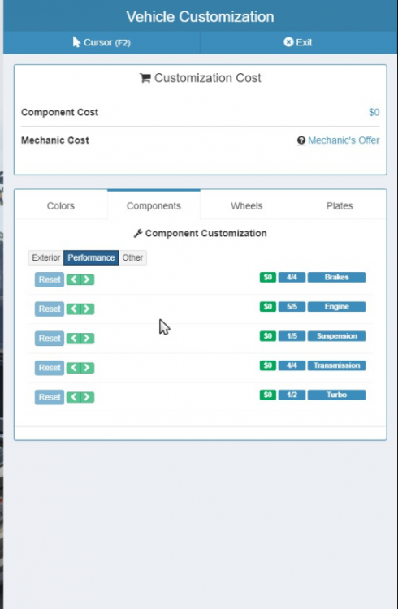Screen dimensions: 398x609
Task: Switch to the Other component category
Action: [x=132, y=258]
